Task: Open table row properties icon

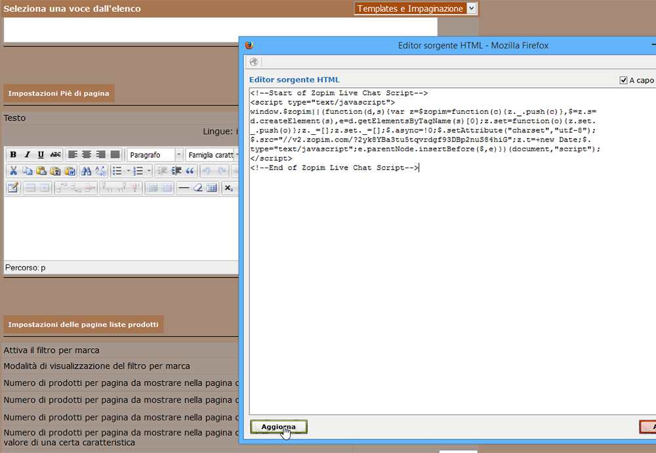Action: [31, 188]
